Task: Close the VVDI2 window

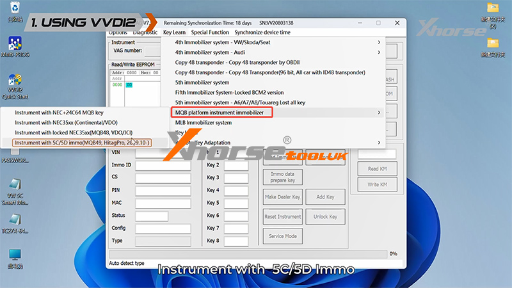Action: click(x=397, y=23)
